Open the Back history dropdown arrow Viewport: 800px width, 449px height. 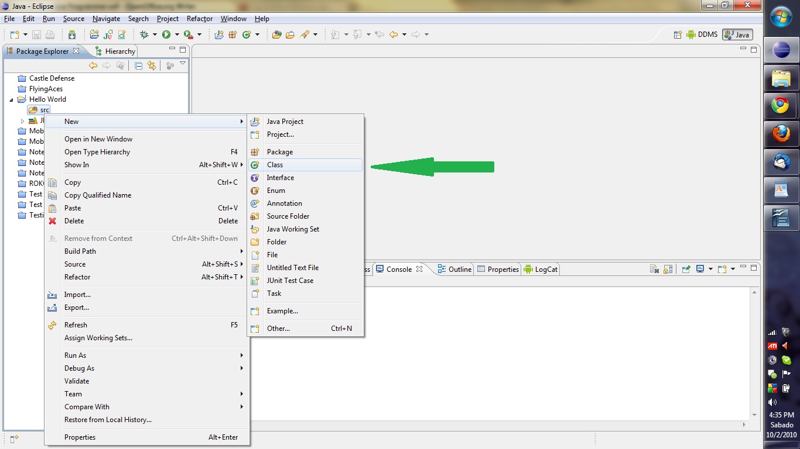pyautogui.click(x=404, y=35)
